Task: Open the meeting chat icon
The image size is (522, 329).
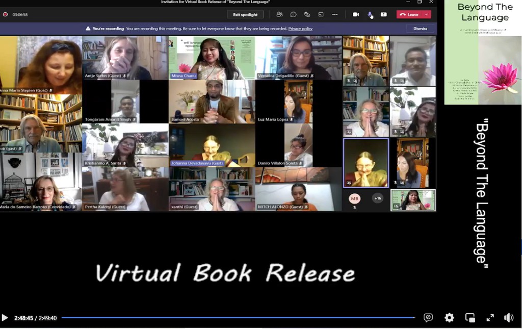Action: (293, 14)
